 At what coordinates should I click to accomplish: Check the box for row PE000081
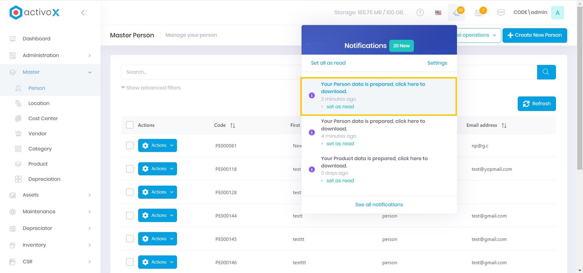pos(130,146)
